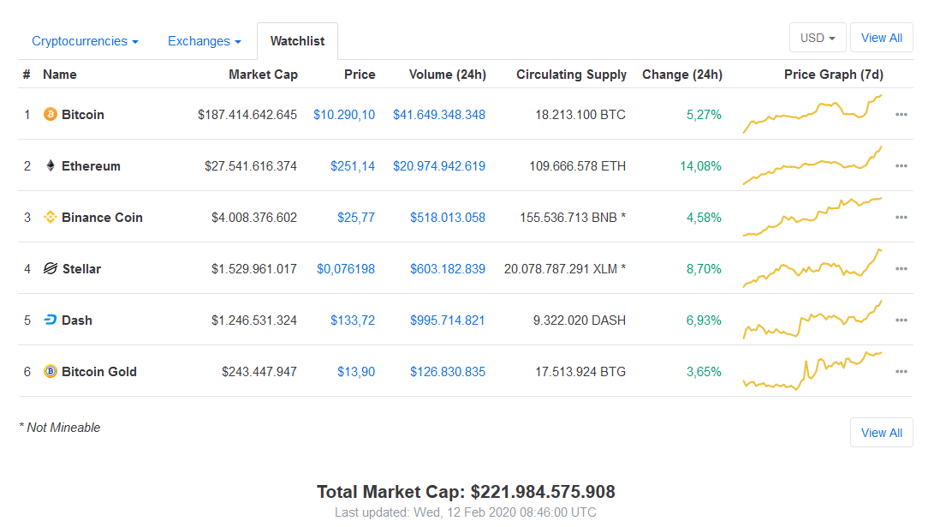Open the Cryptocurrencies dropdown
This screenshot has height=527, width=946.
85,41
